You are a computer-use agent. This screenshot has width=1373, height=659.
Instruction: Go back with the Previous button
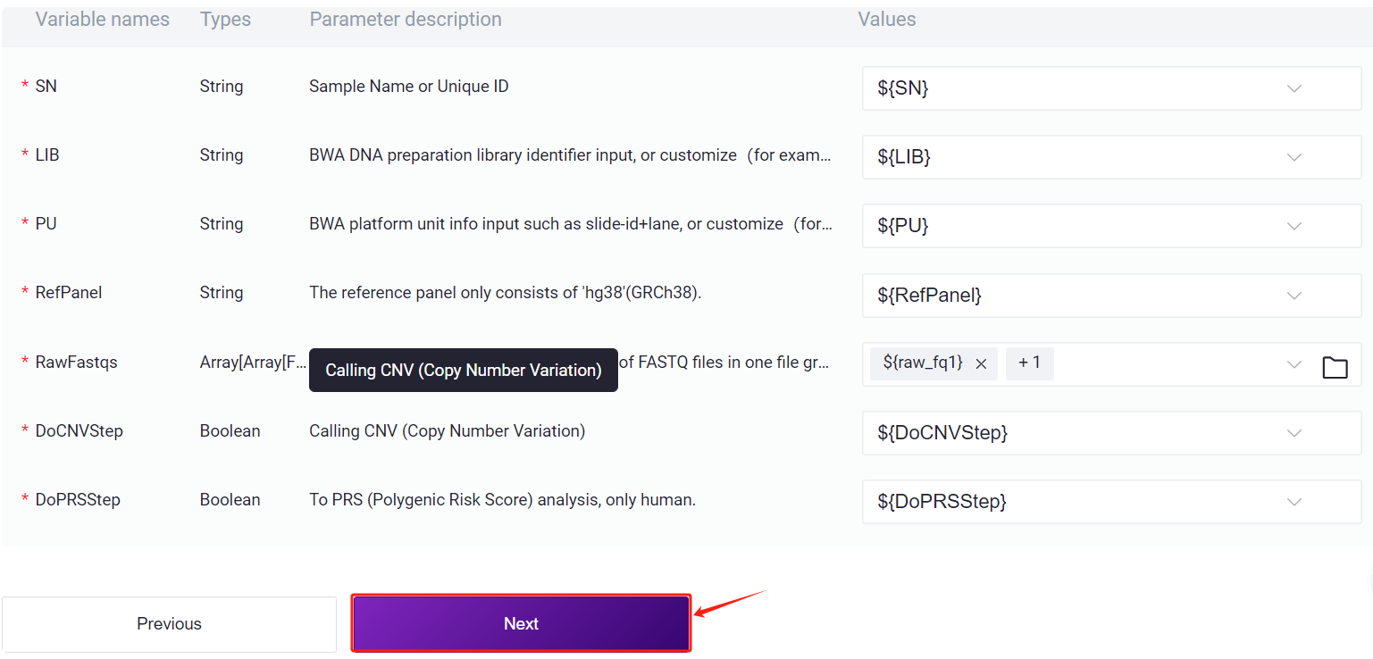tap(169, 623)
